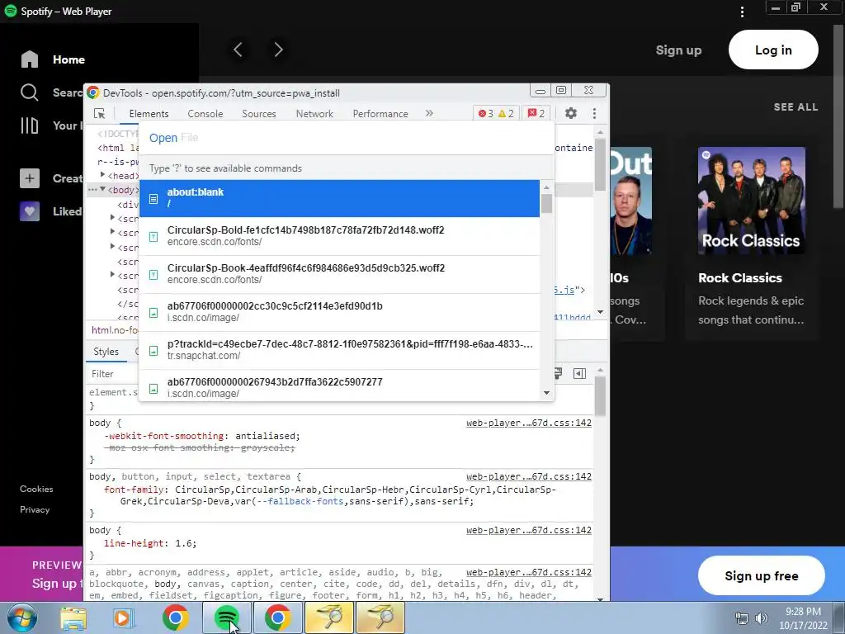Select about:blank file result

tap(339, 198)
